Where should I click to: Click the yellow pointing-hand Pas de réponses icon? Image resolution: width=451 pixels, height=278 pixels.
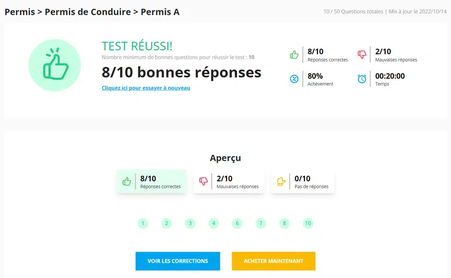(281, 181)
